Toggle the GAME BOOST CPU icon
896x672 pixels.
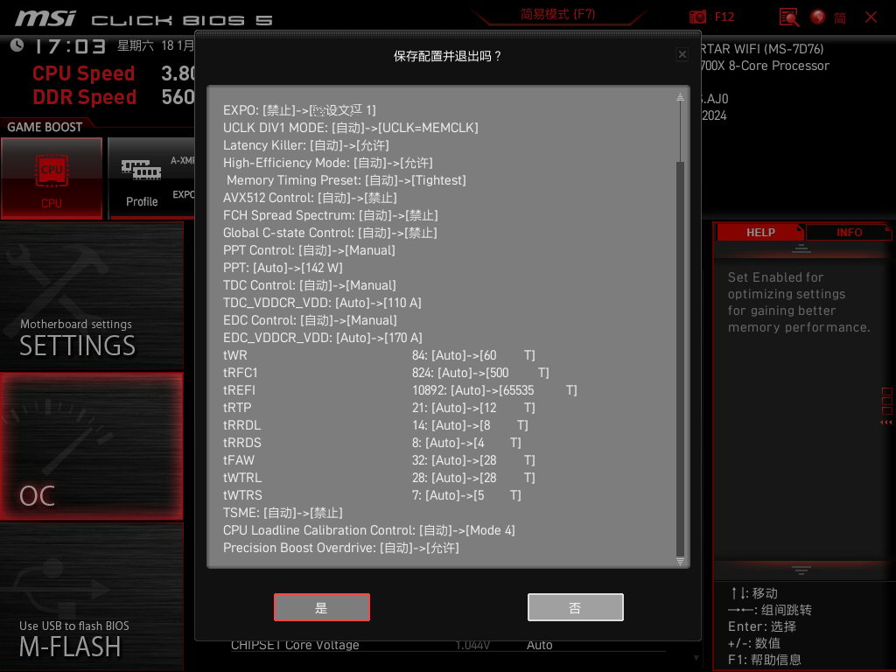click(x=52, y=178)
